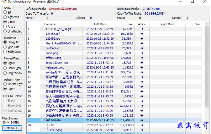This screenshot has height=134, width=211.
Task: Click the action arrow for 11-18-09_53_58.gif
Action: click(142, 29)
